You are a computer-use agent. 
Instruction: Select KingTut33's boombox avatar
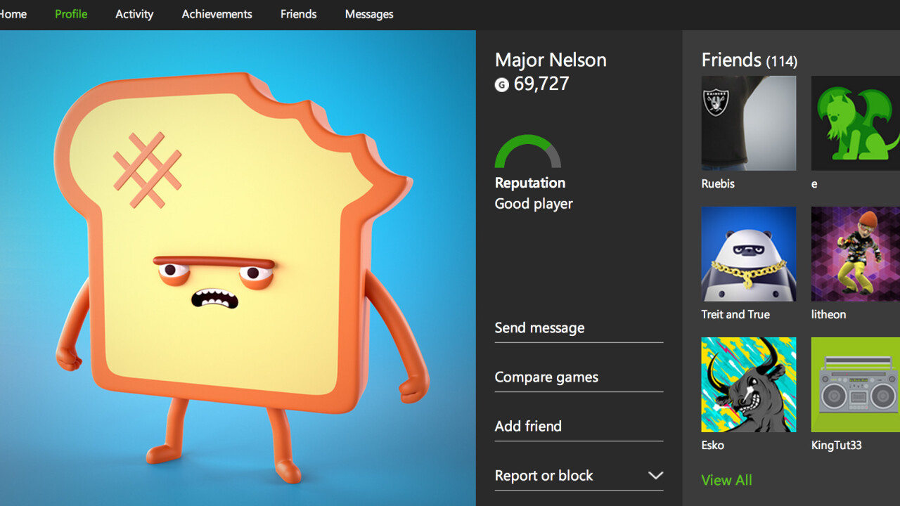point(854,384)
